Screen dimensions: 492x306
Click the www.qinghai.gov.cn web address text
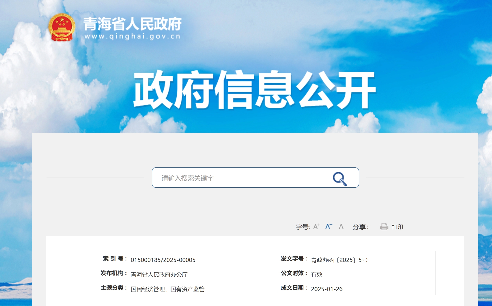[x=132, y=36]
